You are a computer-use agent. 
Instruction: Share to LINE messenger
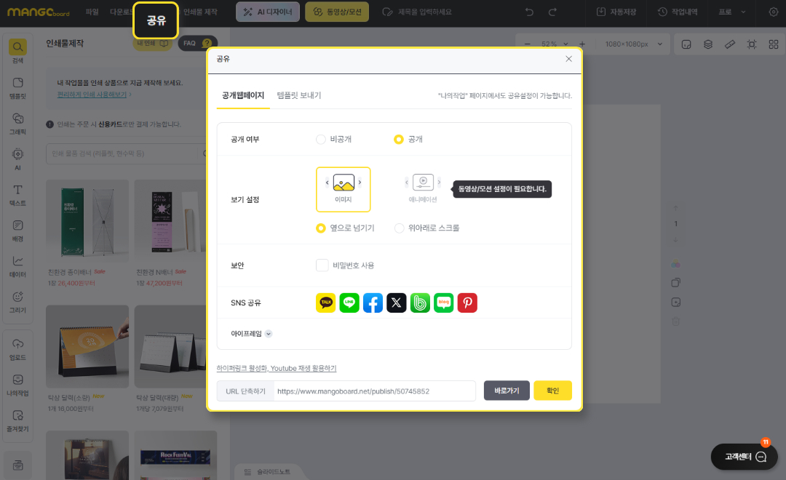click(x=349, y=303)
